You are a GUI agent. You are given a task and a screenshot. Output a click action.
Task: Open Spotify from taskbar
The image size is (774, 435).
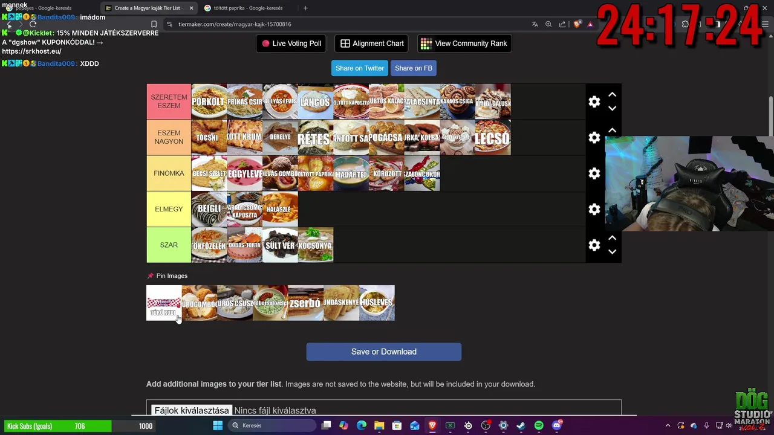(x=539, y=425)
